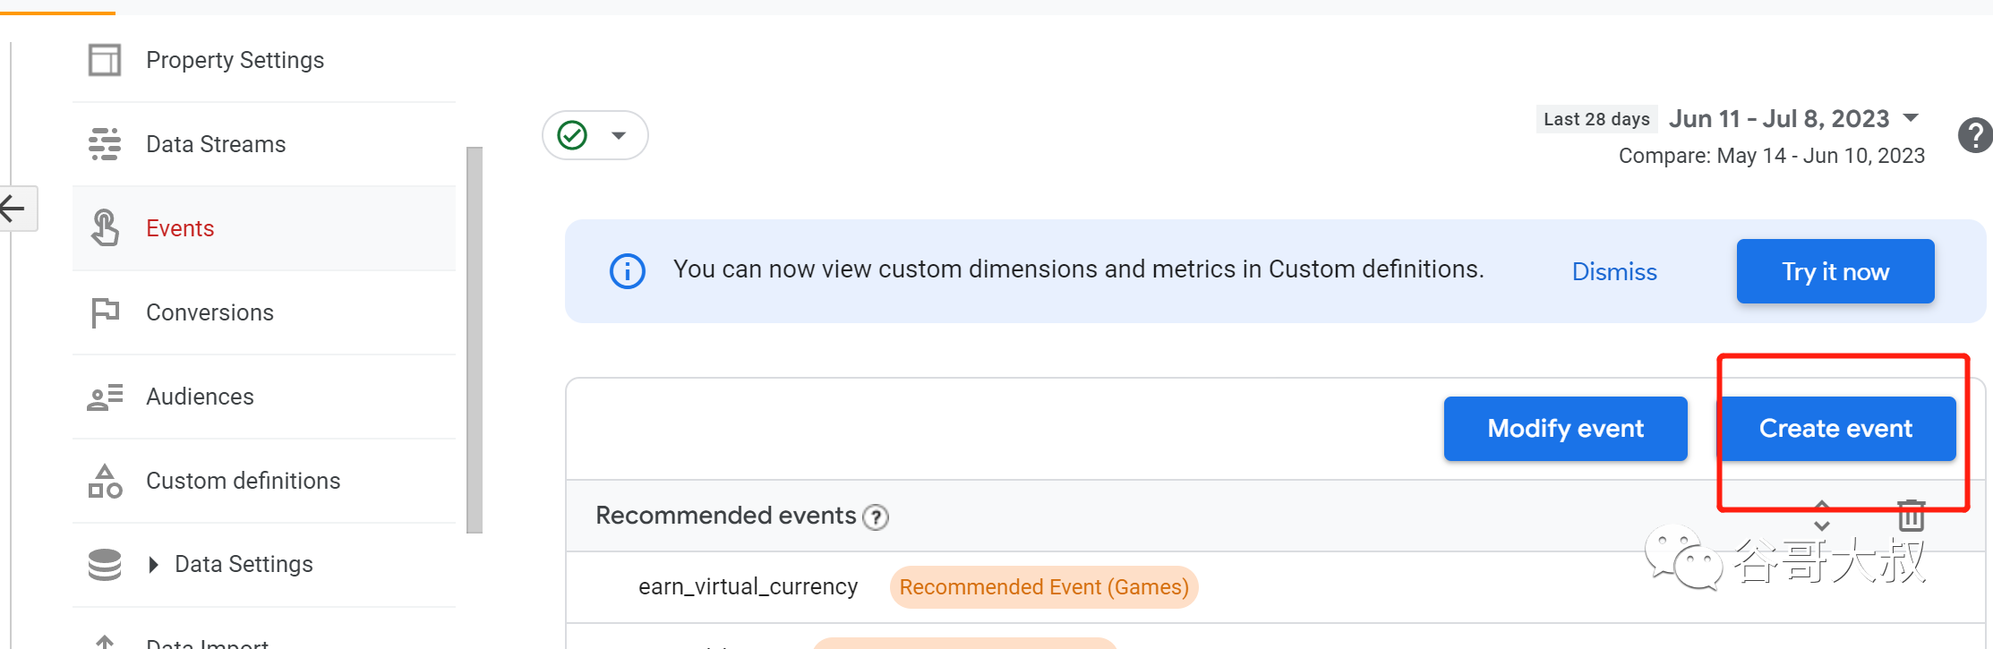The width and height of the screenshot is (1993, 649).
Task: Open the date range dropdown arrow
Action: point(1911,118)
